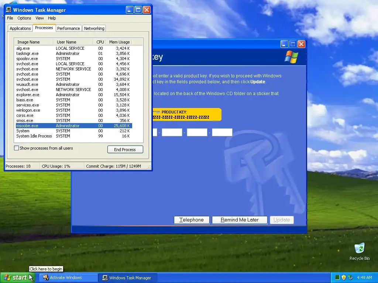This screenshot has width=378, height=283.
Task: Select the winlogon.exe process row
Action: tap(74, 110)
